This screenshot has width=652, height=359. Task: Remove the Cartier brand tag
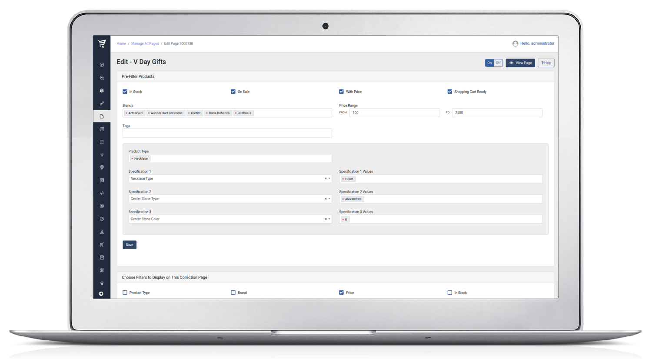coord(189,113)
